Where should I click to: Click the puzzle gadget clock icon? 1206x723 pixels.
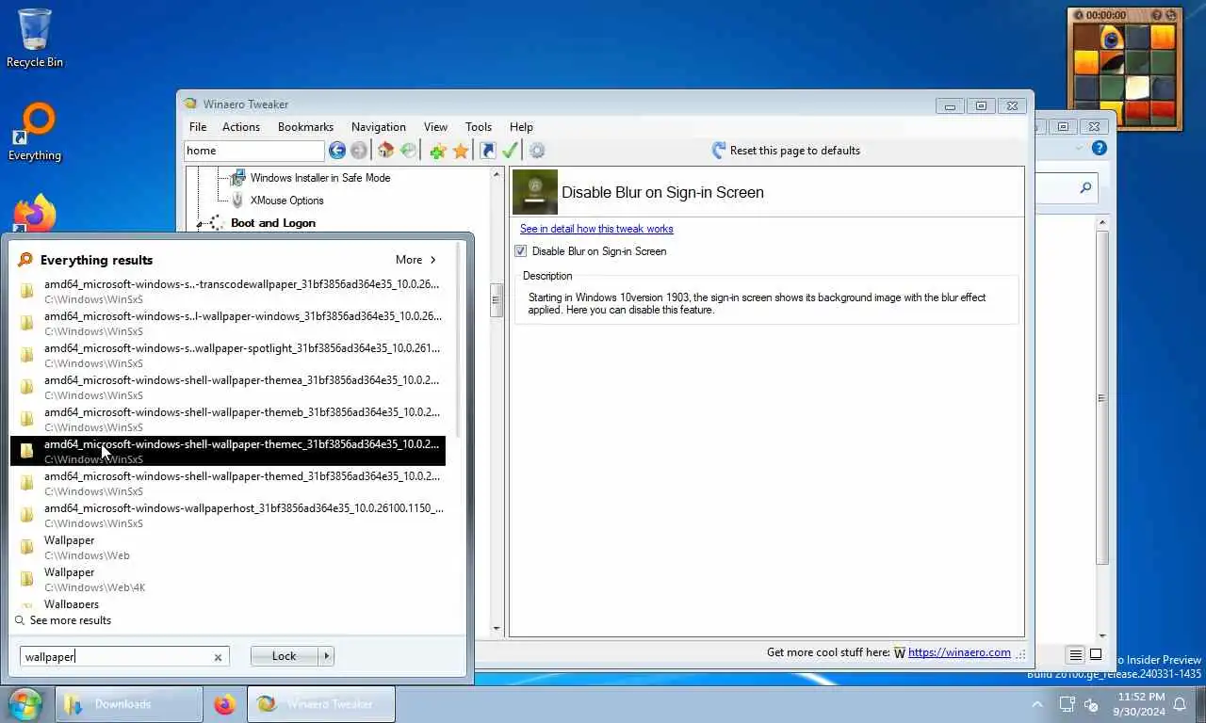click(x=1078, y=15)
